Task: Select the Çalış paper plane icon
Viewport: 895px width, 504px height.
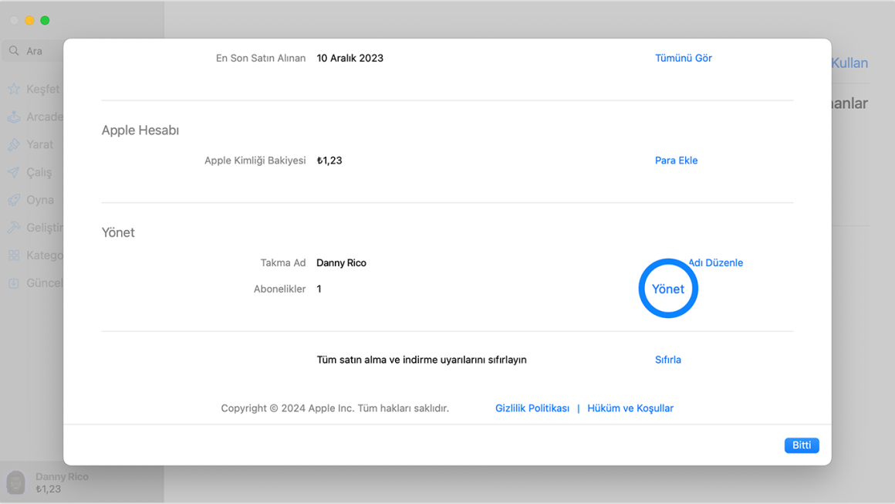Action: click(x=14, y=172)
